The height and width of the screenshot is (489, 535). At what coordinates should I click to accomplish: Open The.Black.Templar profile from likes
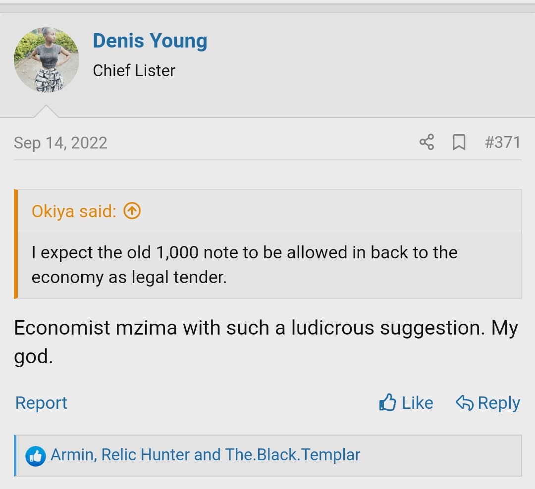coord(292,455)
